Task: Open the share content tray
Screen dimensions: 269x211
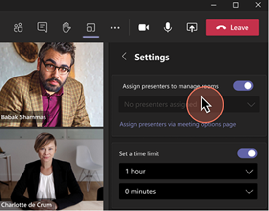Action: (x=192, y=27)
